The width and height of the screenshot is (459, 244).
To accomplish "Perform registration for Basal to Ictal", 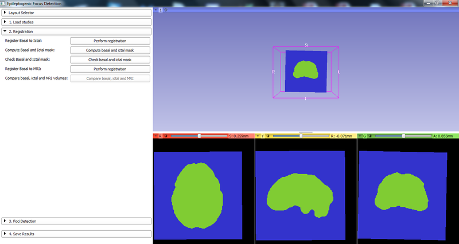I will tap(110, 41).
